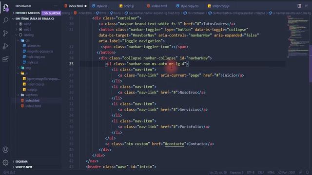Click the split editor icon
The image size is (312, 175).
(299, 6)
